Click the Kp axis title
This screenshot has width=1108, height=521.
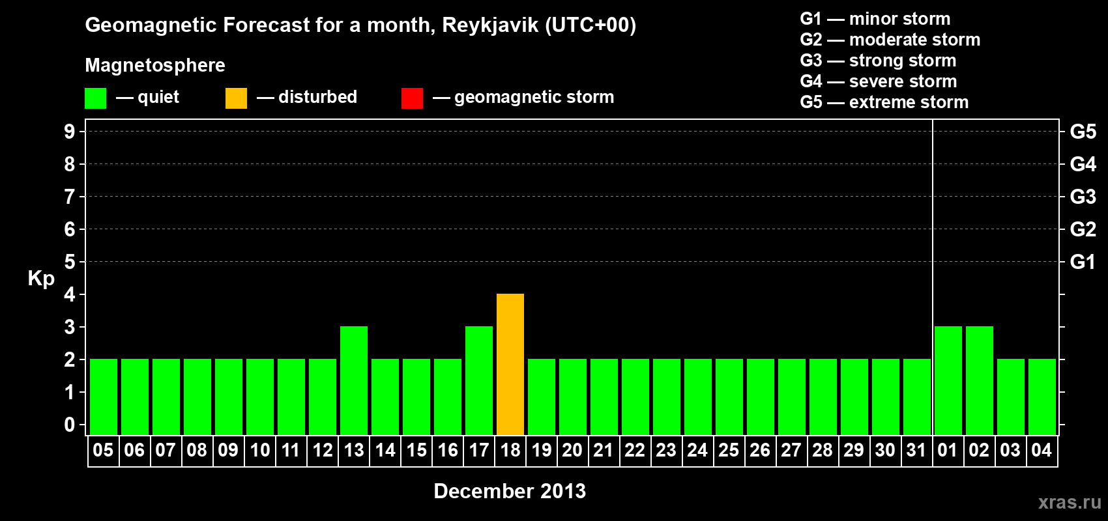41,279
